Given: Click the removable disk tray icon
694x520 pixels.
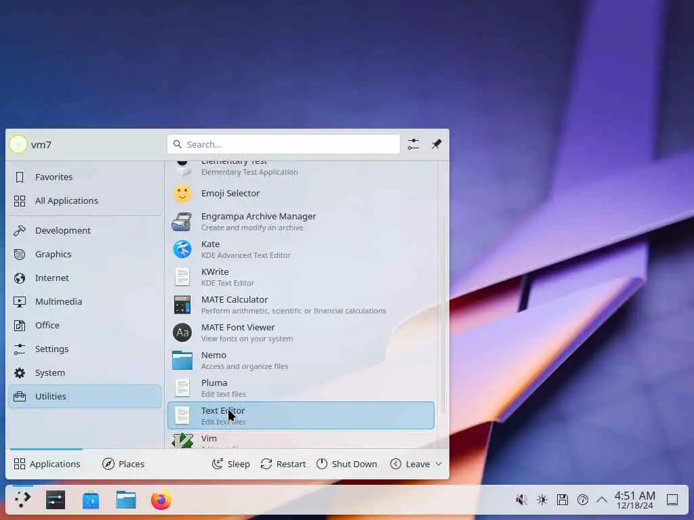Looking at the screenshot, I should tap(562, 500).
